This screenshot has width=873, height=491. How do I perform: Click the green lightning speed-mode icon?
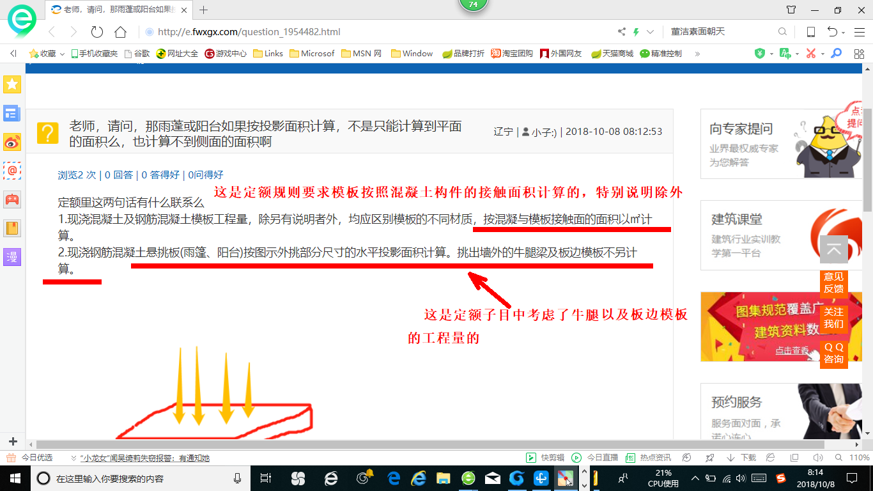point(636,32)
